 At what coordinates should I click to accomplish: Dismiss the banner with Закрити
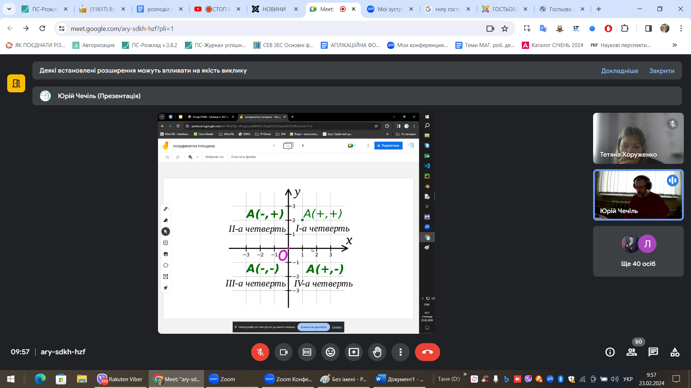[x=662, y=71]
